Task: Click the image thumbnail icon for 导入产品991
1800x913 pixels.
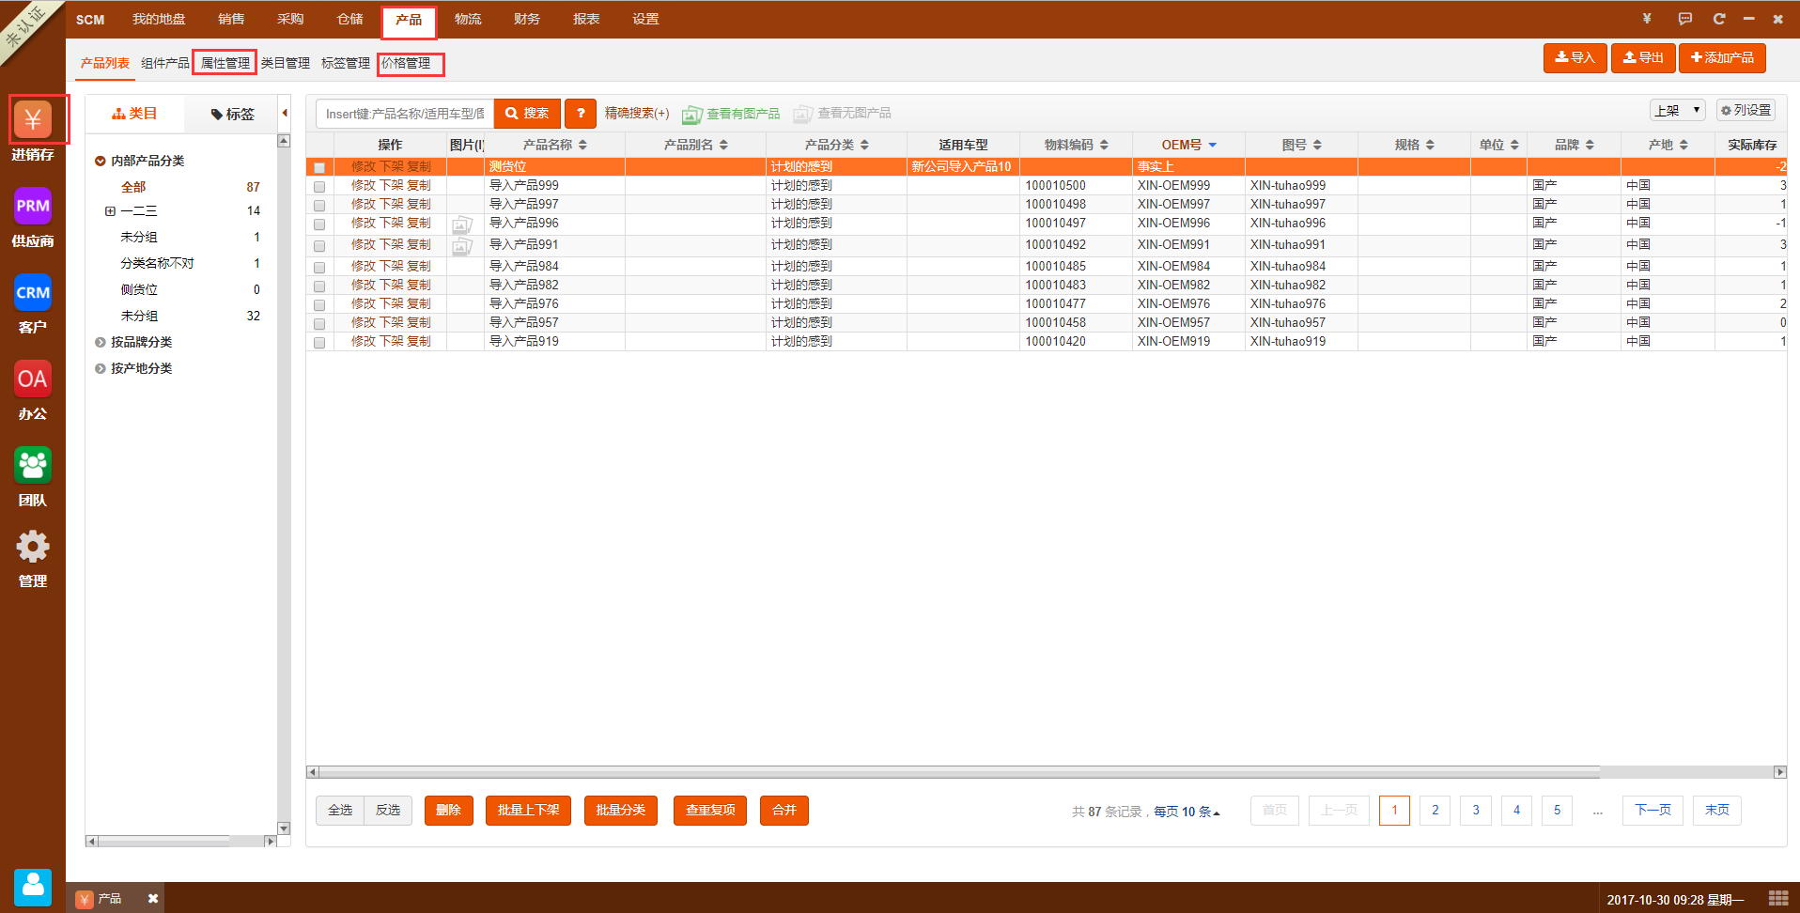Action: tap(462, 246)
